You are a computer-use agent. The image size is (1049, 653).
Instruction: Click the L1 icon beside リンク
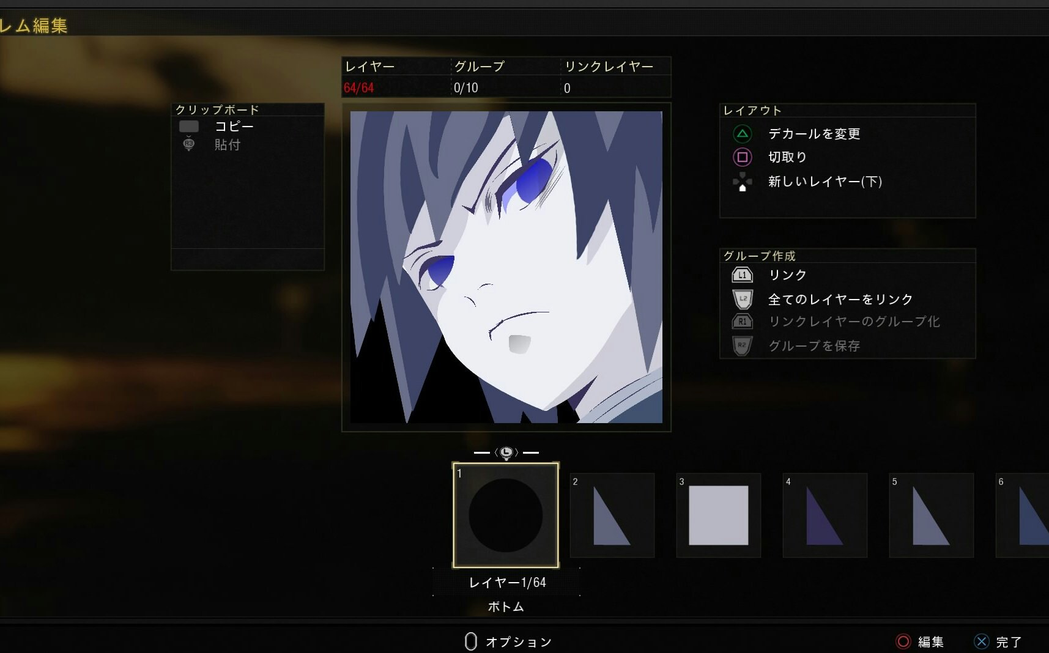pos(742,275)
